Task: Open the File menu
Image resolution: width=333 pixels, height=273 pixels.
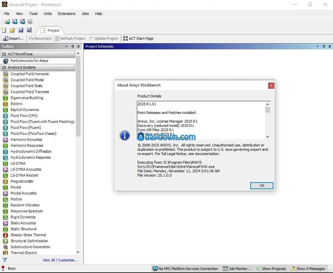Action: [7, 14]
